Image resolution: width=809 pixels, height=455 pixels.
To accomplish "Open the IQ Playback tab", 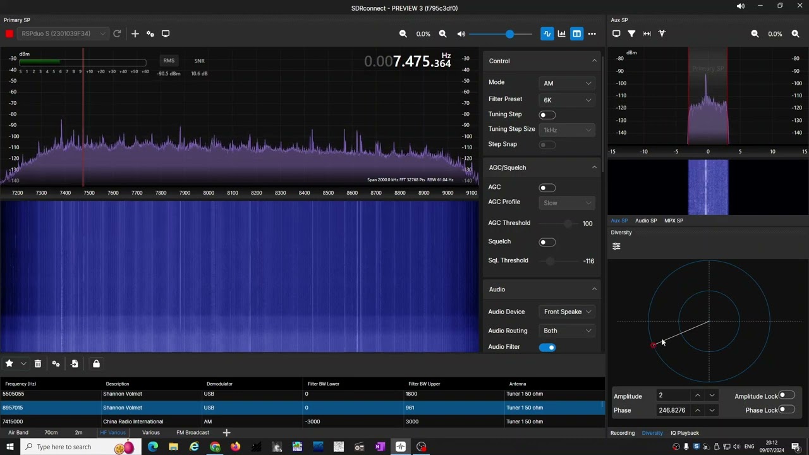I will click(685, 433).
